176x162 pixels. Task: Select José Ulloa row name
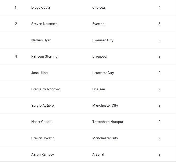click(39, 73)
